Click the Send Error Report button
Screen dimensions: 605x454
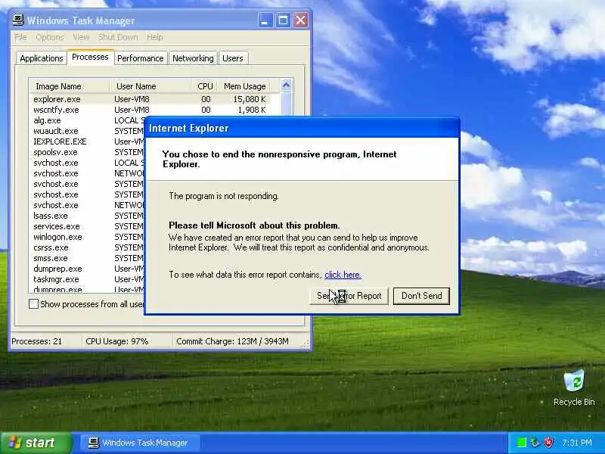tap(349, 296)
